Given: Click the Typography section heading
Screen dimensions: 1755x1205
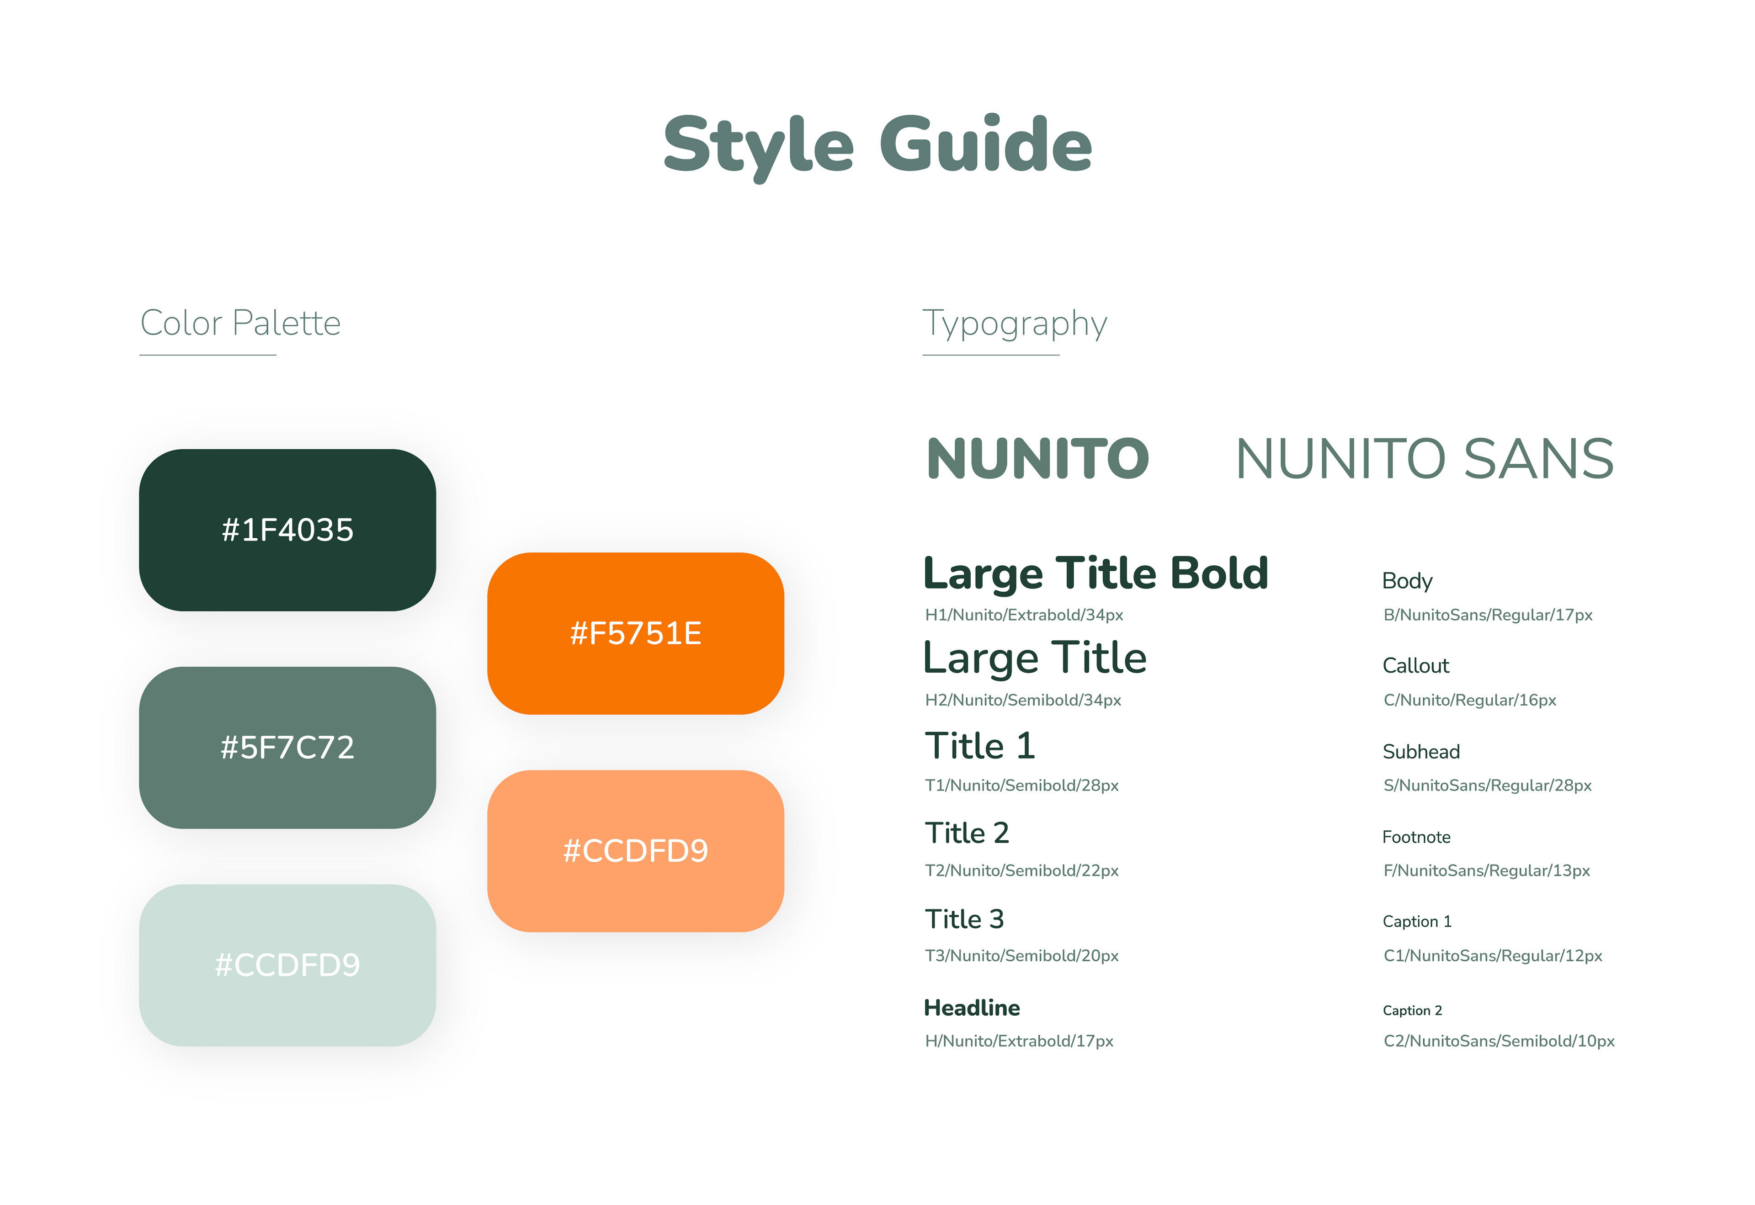Looking at the screenshot, I should pyautogui.click(x=1014, y=323).
